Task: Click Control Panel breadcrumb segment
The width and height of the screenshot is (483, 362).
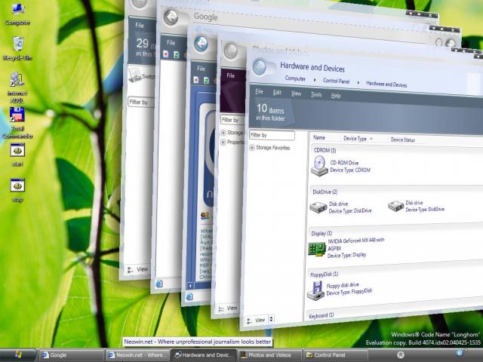Action: click(x=336, y=81)
